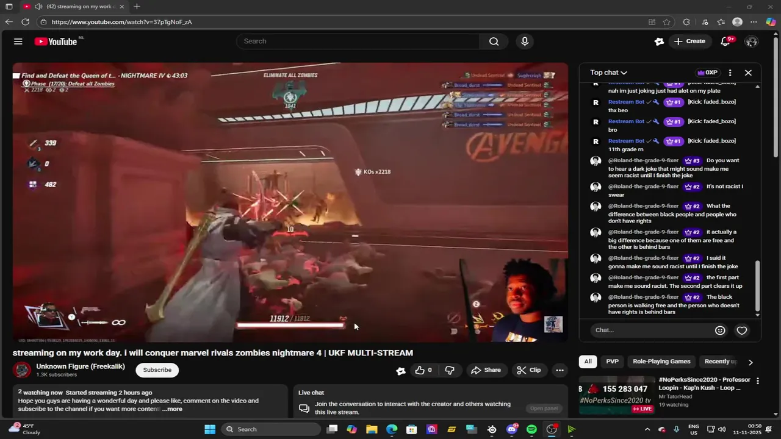Open a new browser tab
The height and width of the screenshot is (439, 781).
[137, 7]
